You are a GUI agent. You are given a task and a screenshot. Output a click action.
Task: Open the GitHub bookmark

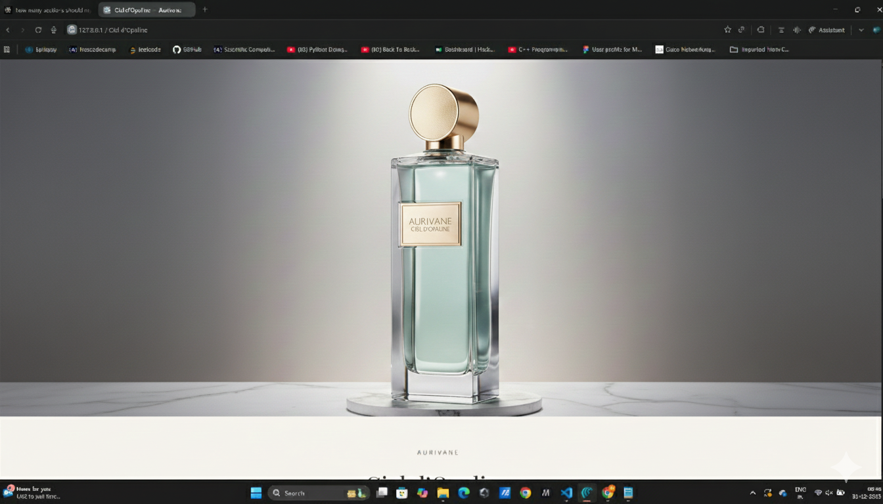click(188, 49)
